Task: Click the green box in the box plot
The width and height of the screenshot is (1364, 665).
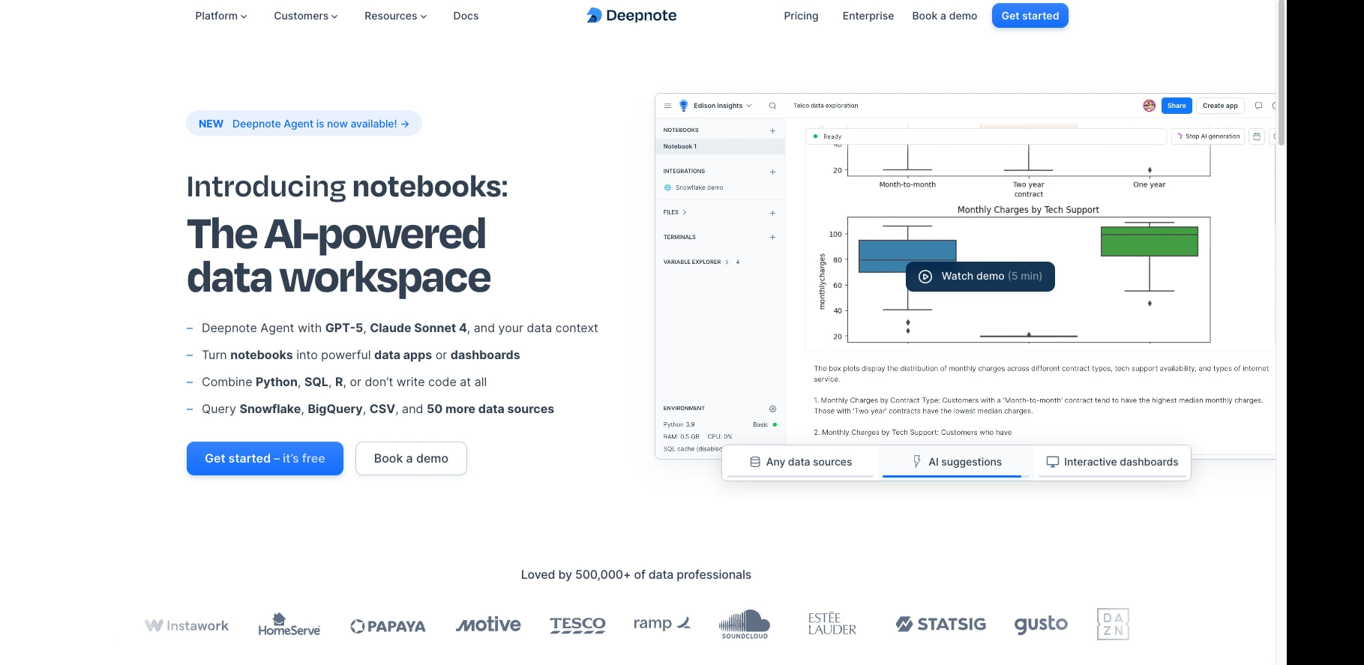Action: point(1150,241)
